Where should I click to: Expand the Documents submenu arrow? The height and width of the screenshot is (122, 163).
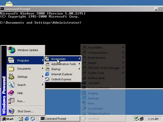coord(43,68)
